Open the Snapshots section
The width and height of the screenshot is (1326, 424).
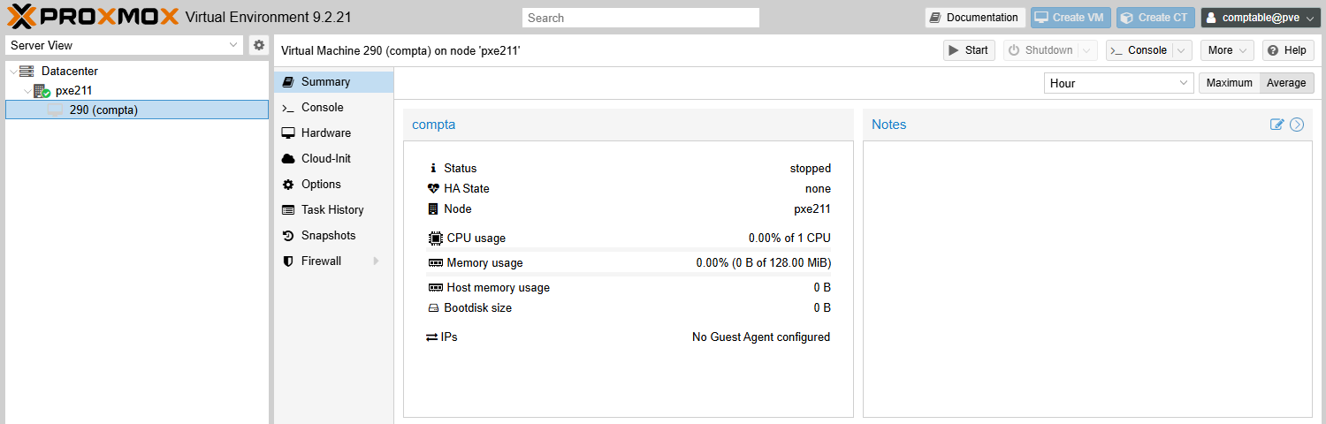pos(334,235)
